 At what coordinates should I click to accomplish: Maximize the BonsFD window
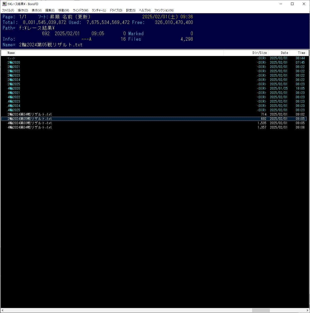coord(292,4)
